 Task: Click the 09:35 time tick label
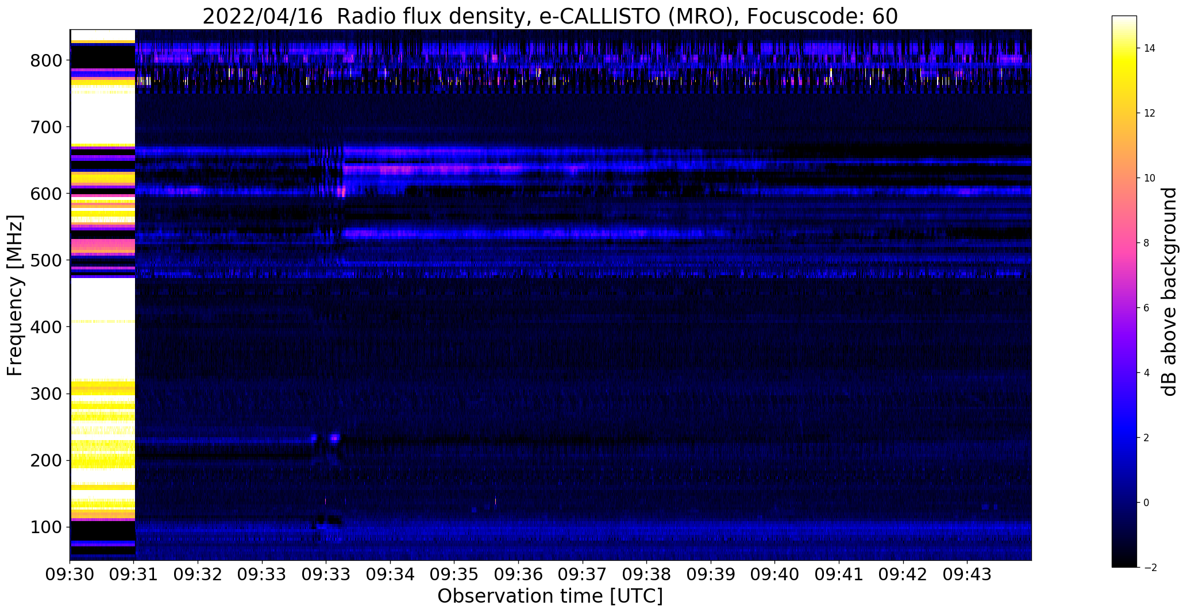pos(454,575)
